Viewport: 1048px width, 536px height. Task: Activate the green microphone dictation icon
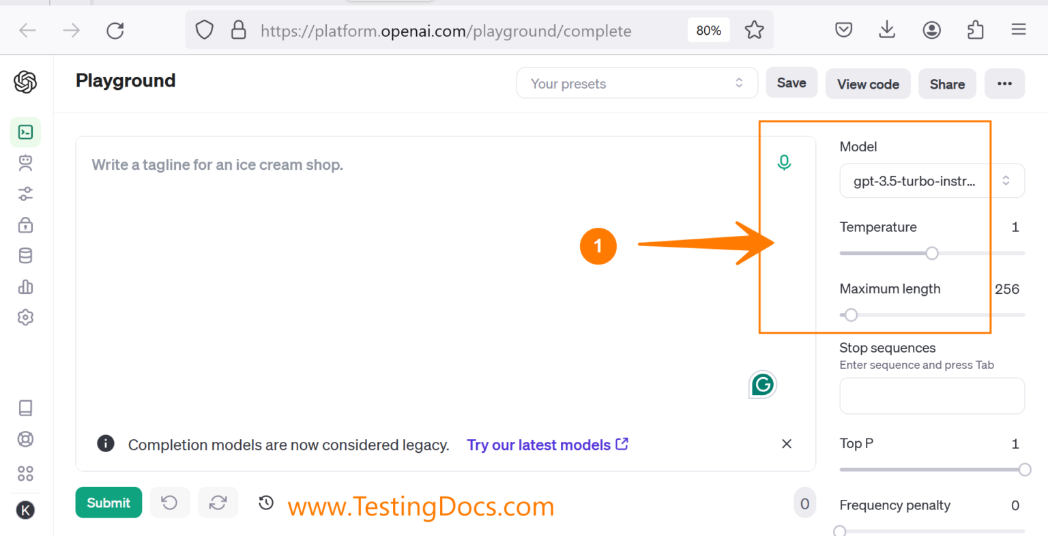[x=784, y=162]
